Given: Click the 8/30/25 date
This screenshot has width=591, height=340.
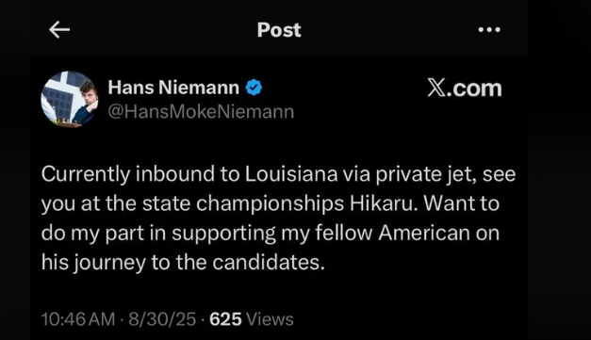Looking at the screenshot, I should pyautogui.click(x=162, y=319).
